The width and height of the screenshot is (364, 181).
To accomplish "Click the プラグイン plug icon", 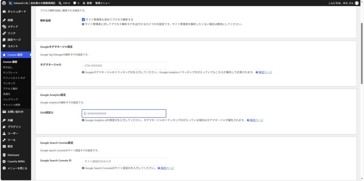I will point(4,127).
